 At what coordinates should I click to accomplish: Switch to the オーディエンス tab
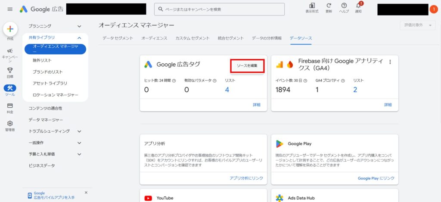click(x=154, y=38)
